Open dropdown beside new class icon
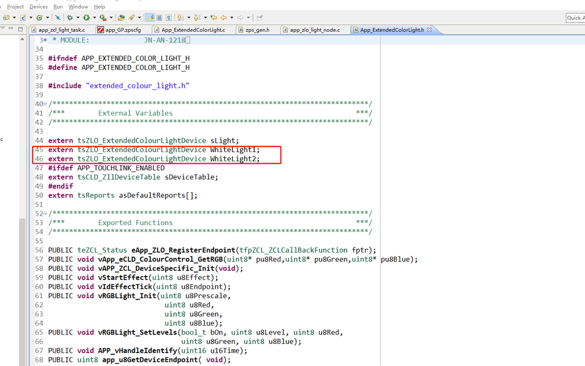 [x=47, y=18]
